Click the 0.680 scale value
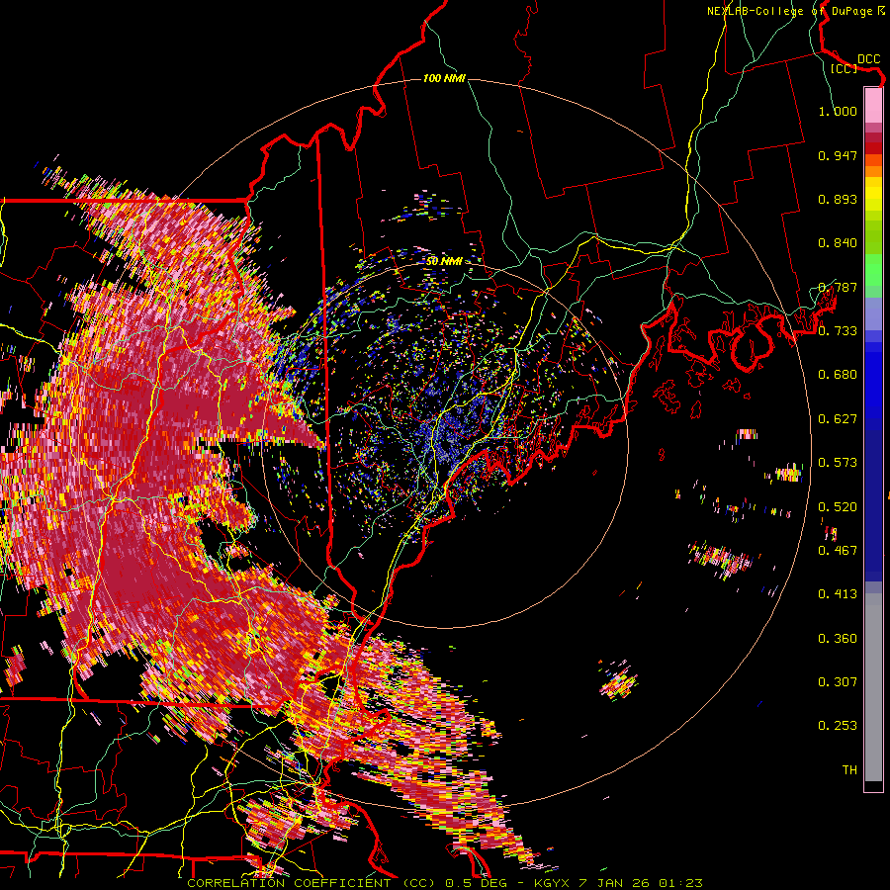 click(x=838, y=375)
